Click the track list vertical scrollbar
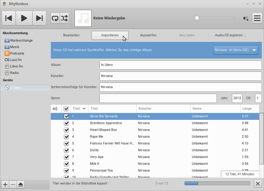This screenshot has width=264, height=191. click(261, 139)
